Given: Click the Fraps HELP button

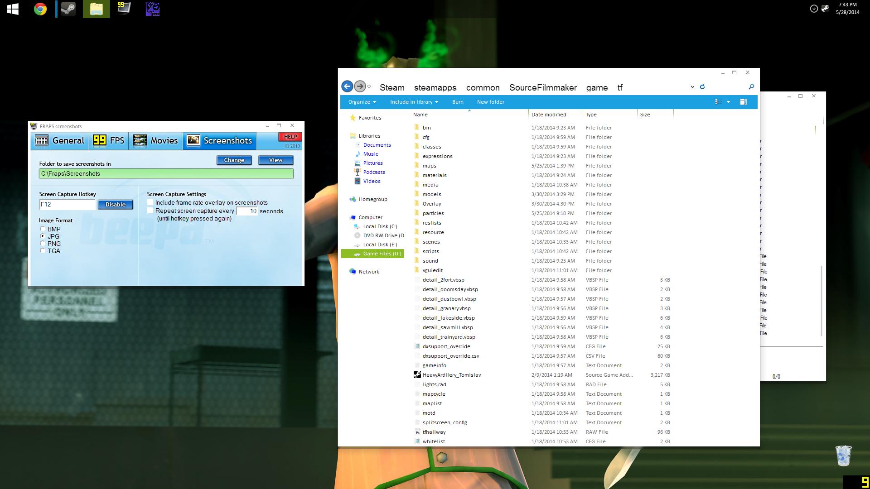Looking at the screenshot, I should tap(290, 137).
